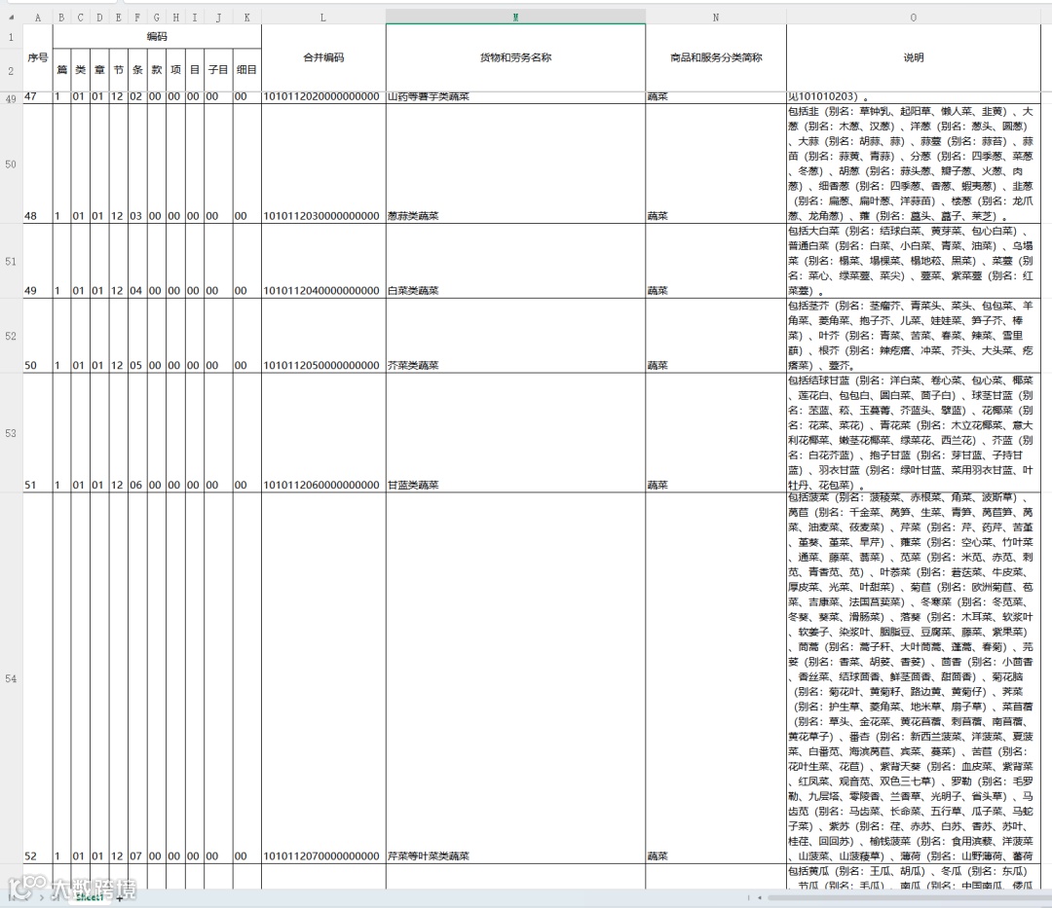Switch to the Sheet1 tab
This screenshot has height=908, width=1052.
tap(90, 896)
